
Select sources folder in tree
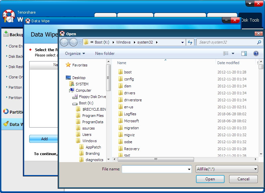point(85,128)
